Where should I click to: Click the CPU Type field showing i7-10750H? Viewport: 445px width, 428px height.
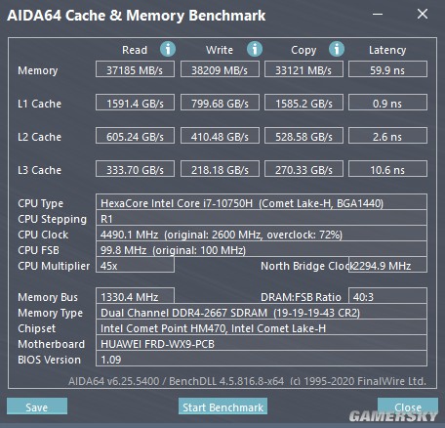(262, 202)
